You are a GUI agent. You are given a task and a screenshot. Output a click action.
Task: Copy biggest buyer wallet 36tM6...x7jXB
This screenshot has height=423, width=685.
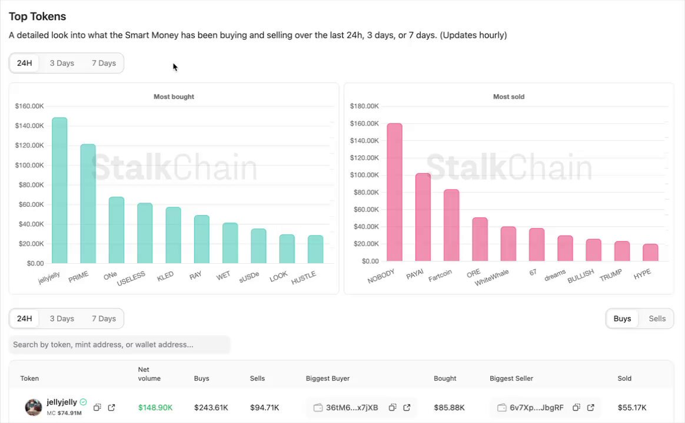393,407
